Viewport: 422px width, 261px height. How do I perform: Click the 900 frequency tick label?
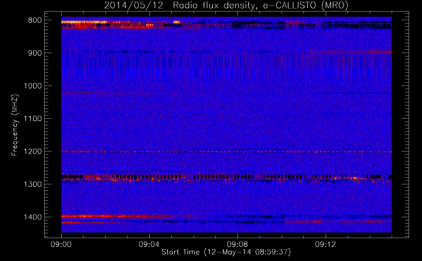[35, 53]
